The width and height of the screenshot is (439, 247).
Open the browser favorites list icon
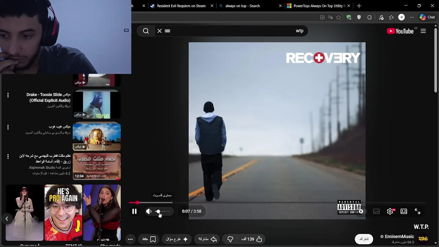point(391,17)
